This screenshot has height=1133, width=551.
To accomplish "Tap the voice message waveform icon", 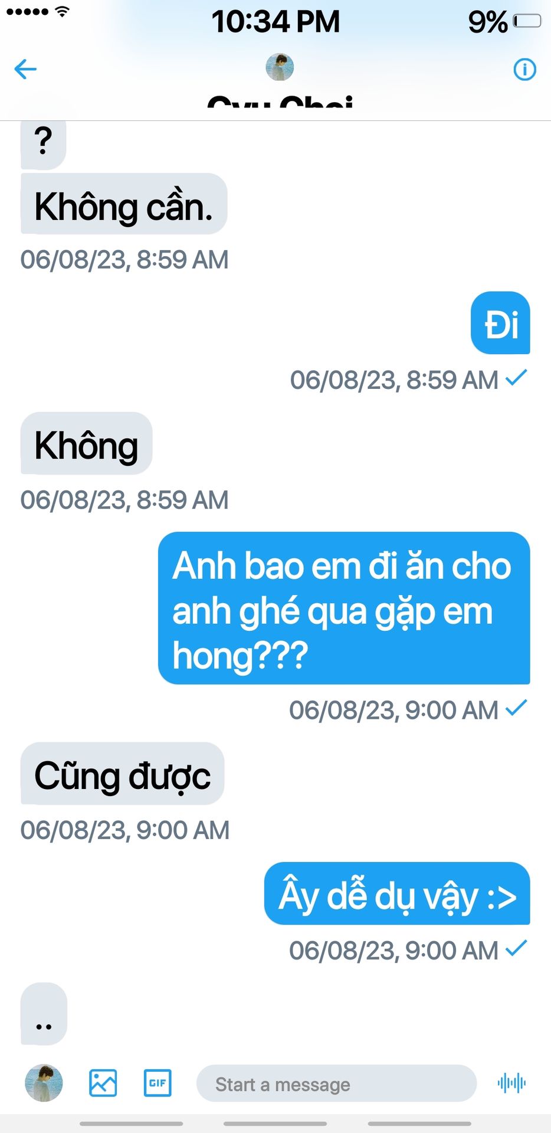I will coord(511,1083).
